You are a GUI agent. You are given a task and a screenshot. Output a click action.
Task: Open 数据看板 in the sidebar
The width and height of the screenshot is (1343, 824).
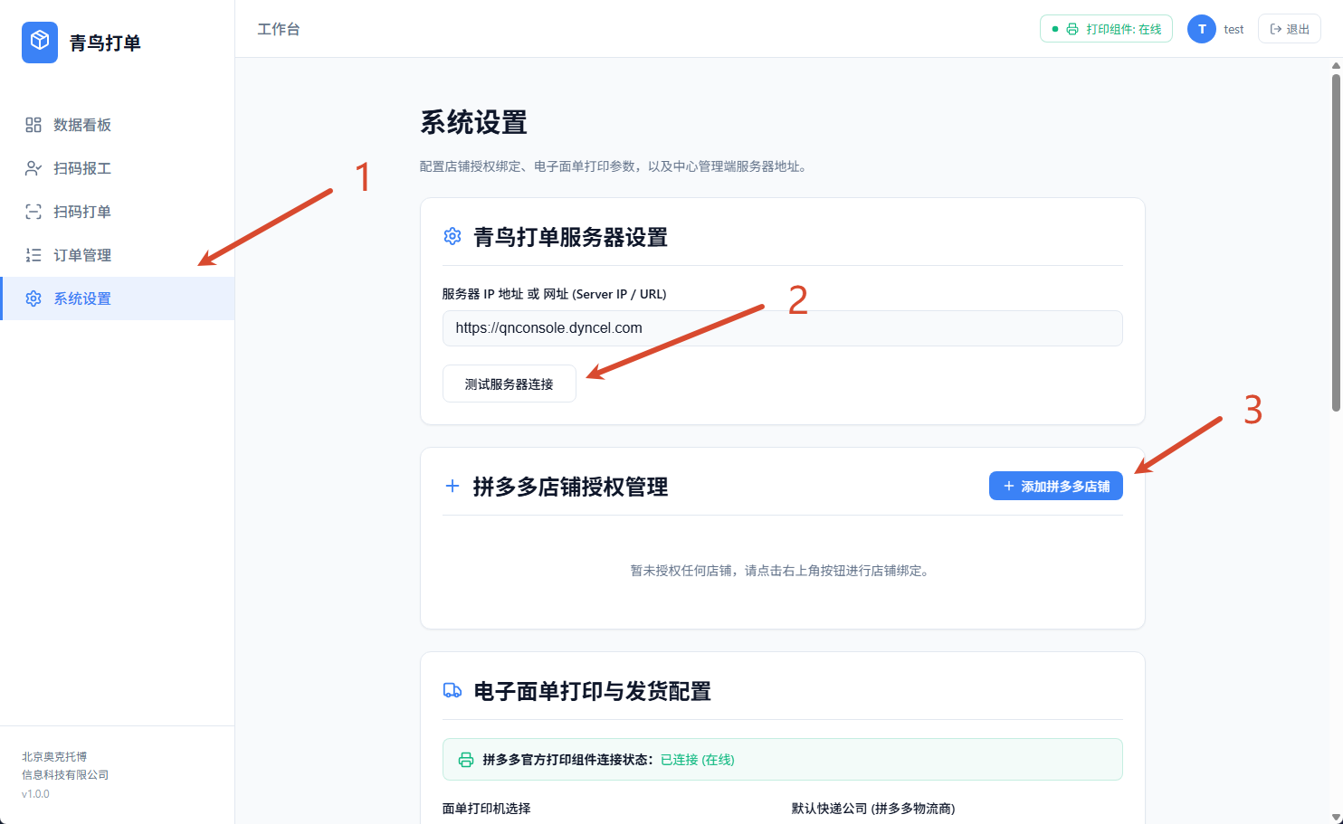click(118, 125)
